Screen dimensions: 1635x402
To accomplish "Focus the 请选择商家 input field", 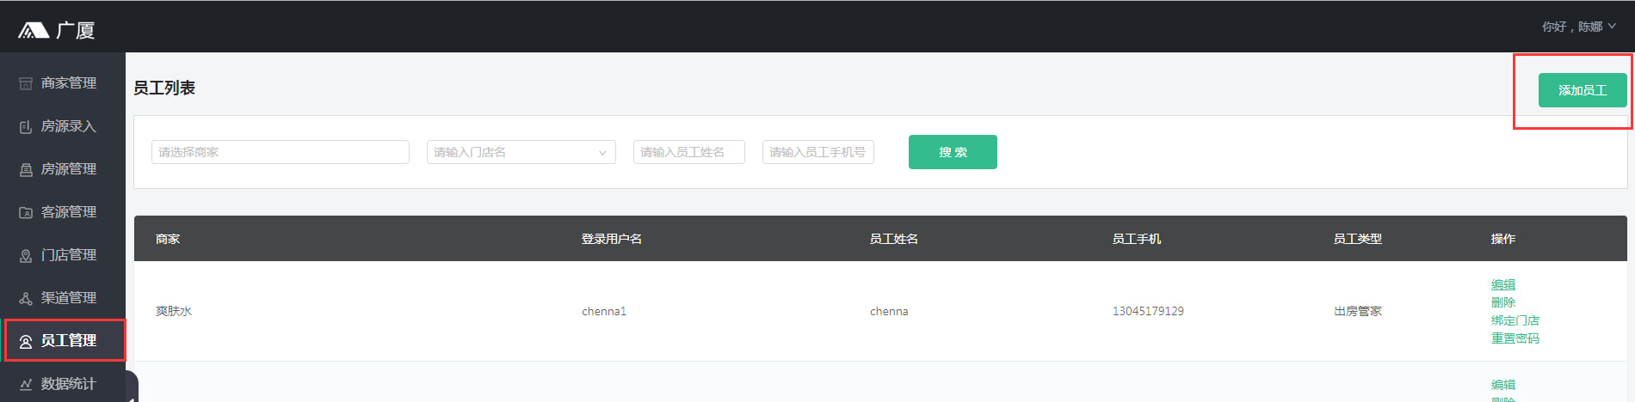I will tap(281, 152).
